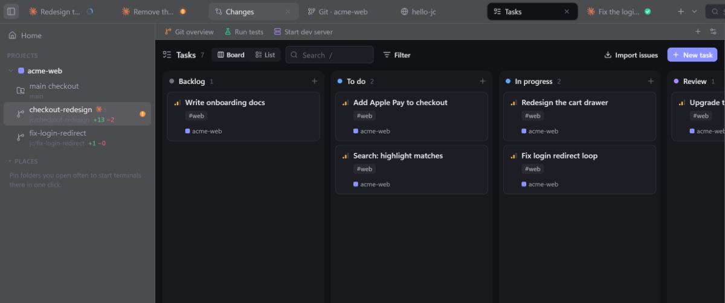Click the orange warning badge on checkout-redesign

pyautogui.click(x=143, y=113)
